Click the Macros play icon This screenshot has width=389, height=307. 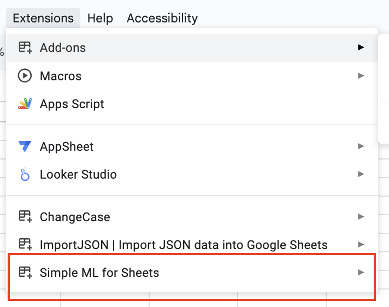click(25, 76)
